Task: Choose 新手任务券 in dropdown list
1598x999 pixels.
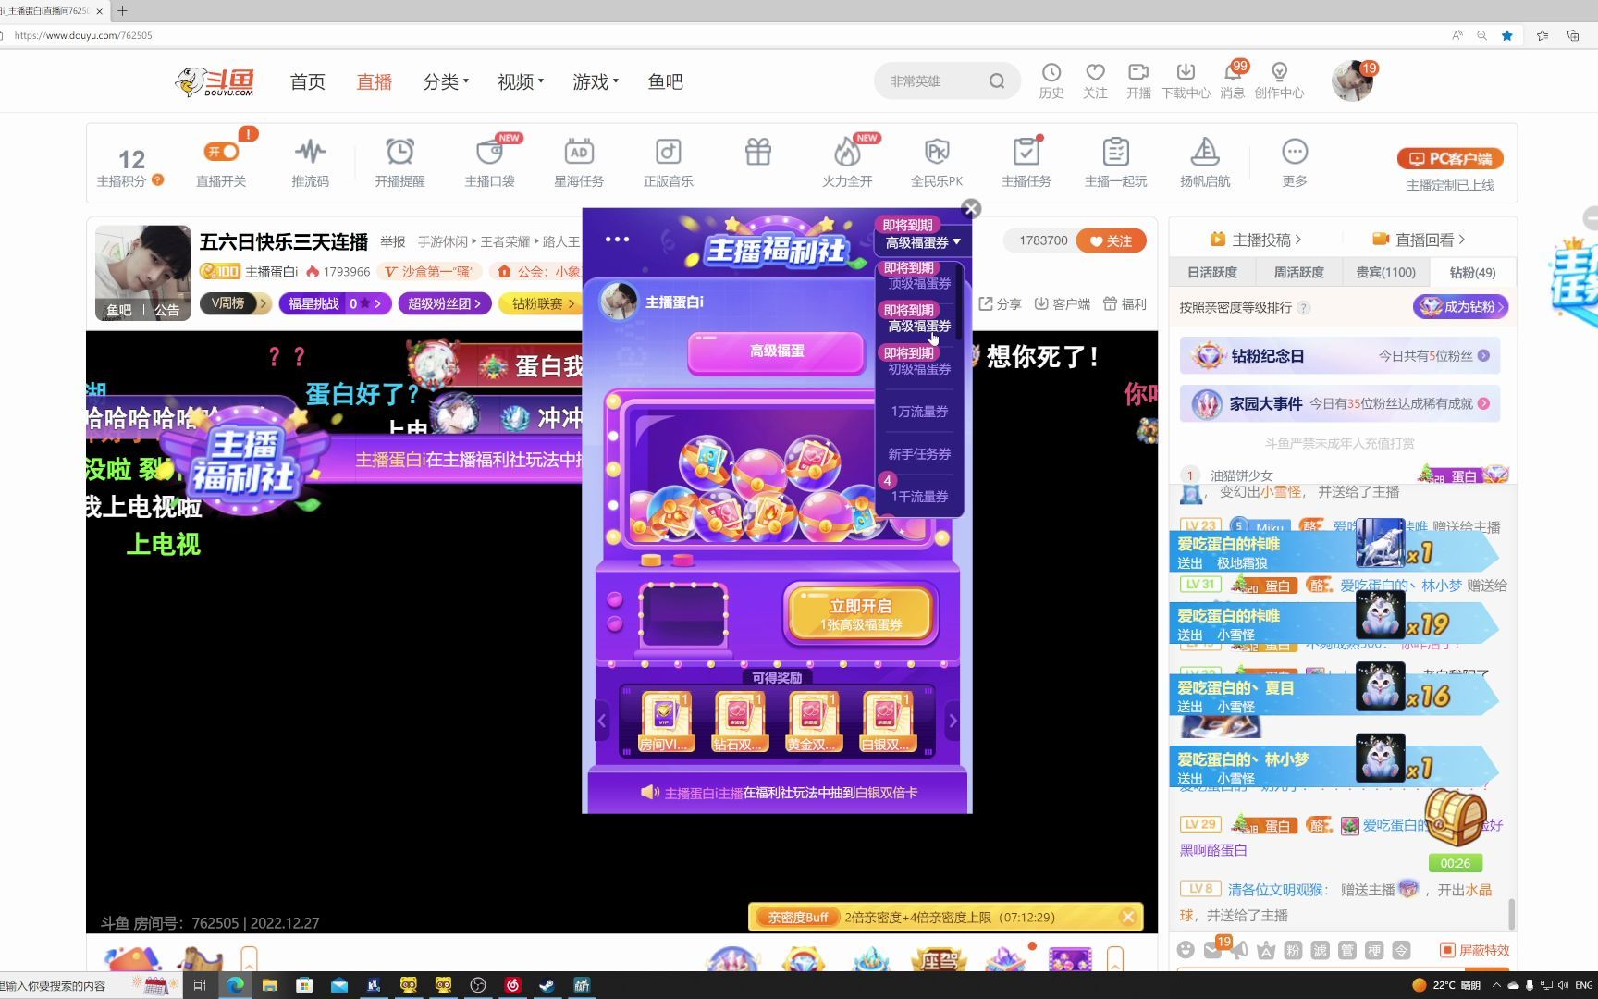Action: 919,454
